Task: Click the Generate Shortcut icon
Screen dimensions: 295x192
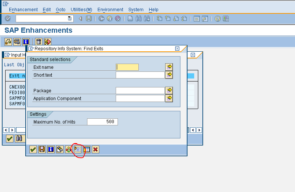Action: [205, 19]
